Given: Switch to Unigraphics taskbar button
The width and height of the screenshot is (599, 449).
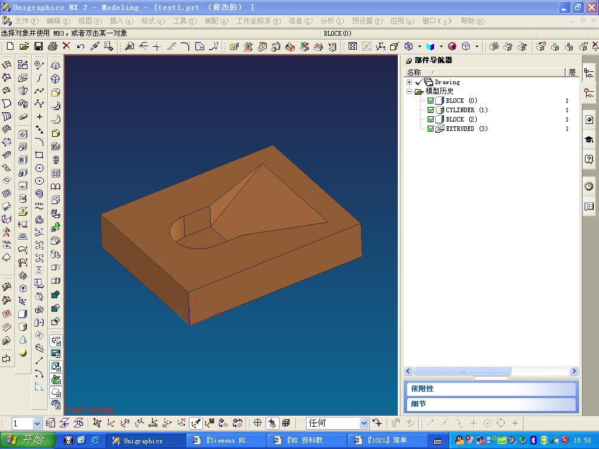Looking at the screenshot, I should click(146, 441).
